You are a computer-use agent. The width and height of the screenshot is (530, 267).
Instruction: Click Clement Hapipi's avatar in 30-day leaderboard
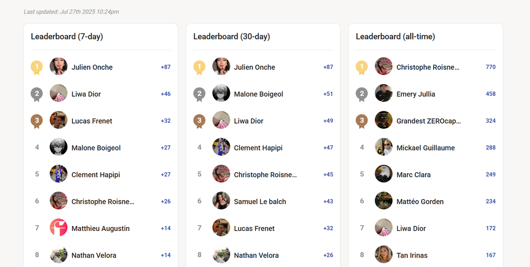pyautogui.click(x=221, y=146)
